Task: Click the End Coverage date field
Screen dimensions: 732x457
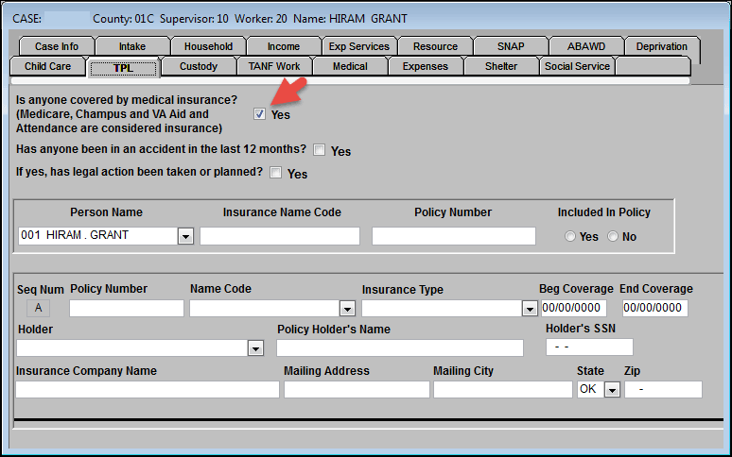Action: point(655,308)
